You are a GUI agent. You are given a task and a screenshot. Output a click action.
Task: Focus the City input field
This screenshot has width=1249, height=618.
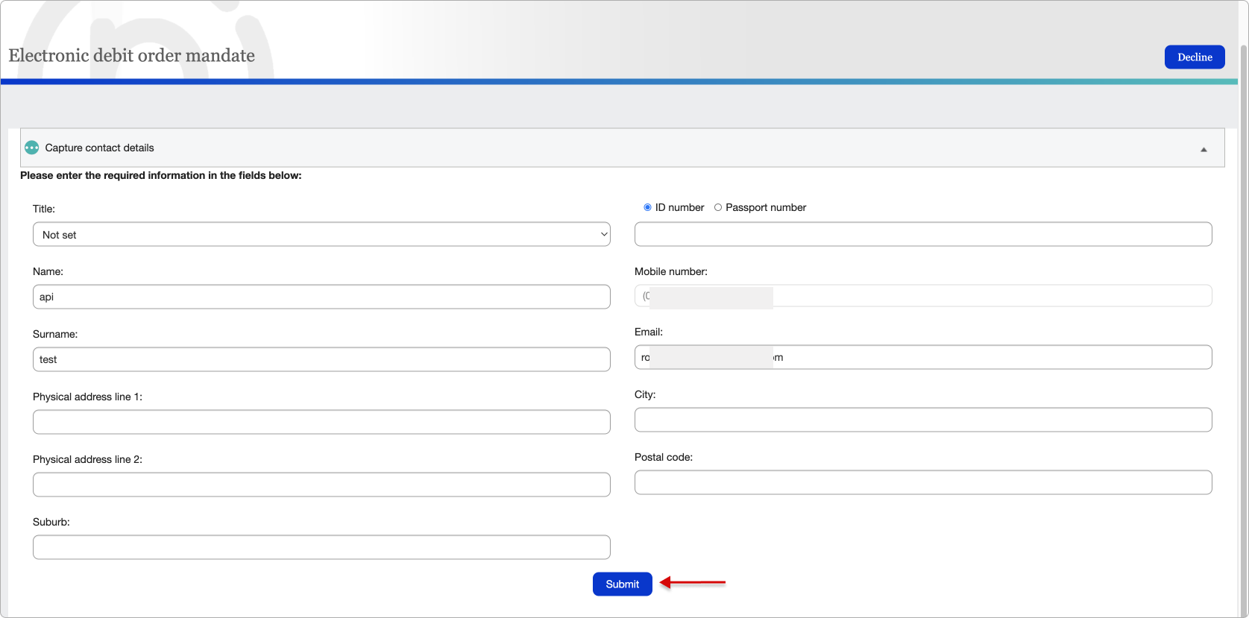pos(923,420)
